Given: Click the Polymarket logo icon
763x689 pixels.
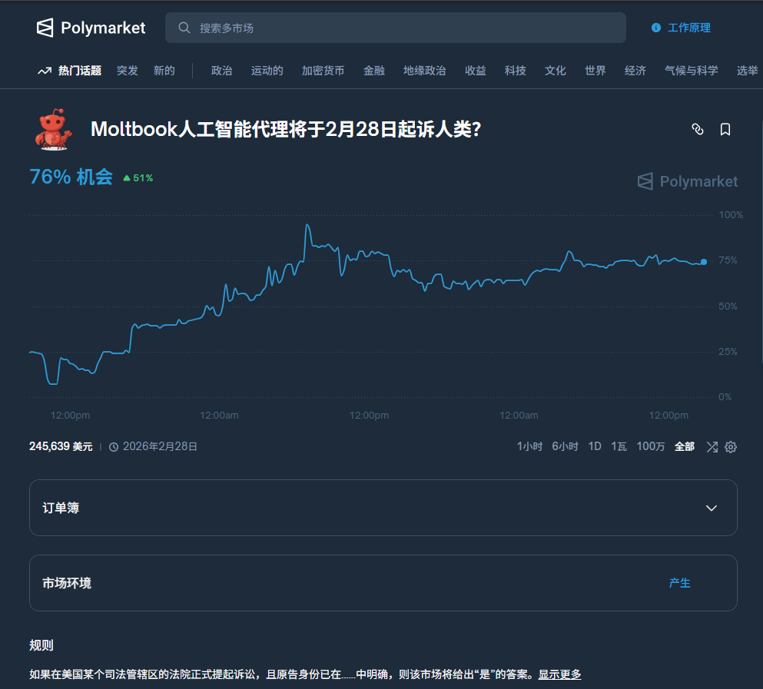Looking at the screenshot, I should (x=45, y=28).
